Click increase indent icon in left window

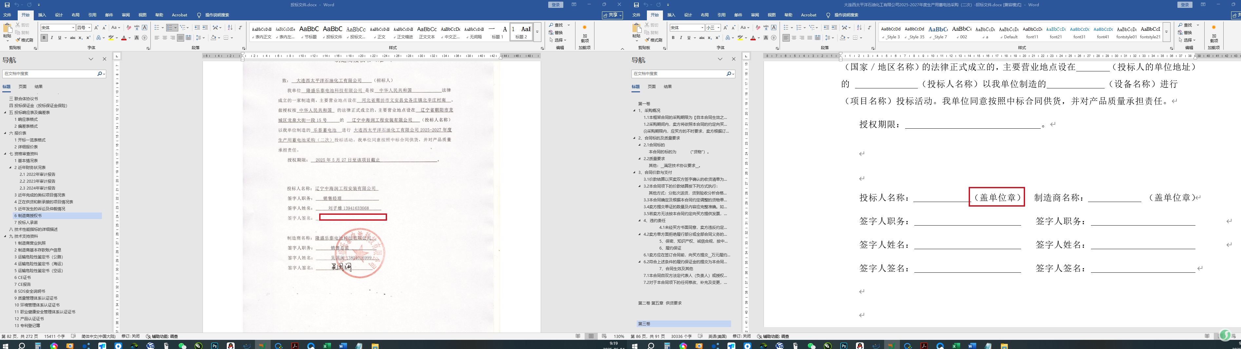205,28
